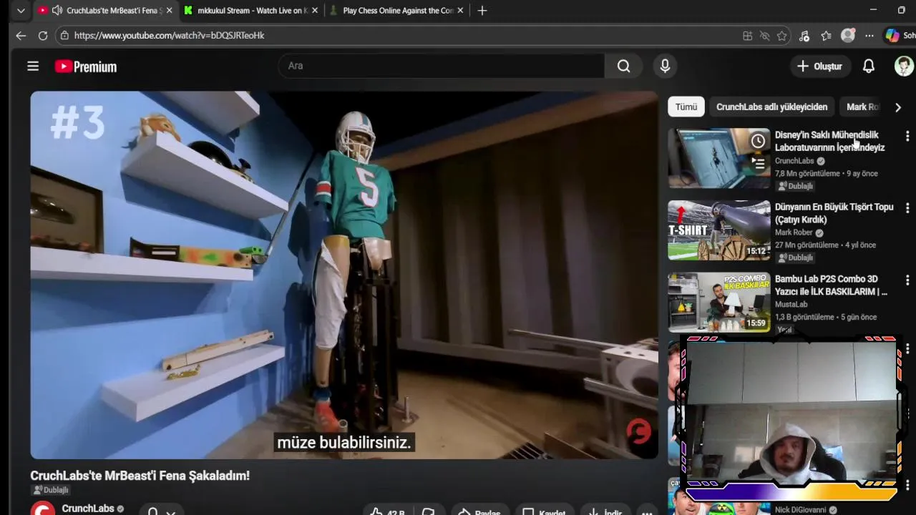Screen dimensions: 916x515
Task: Close the Play Chess Online tab
Action: click(x=460, y=11)
